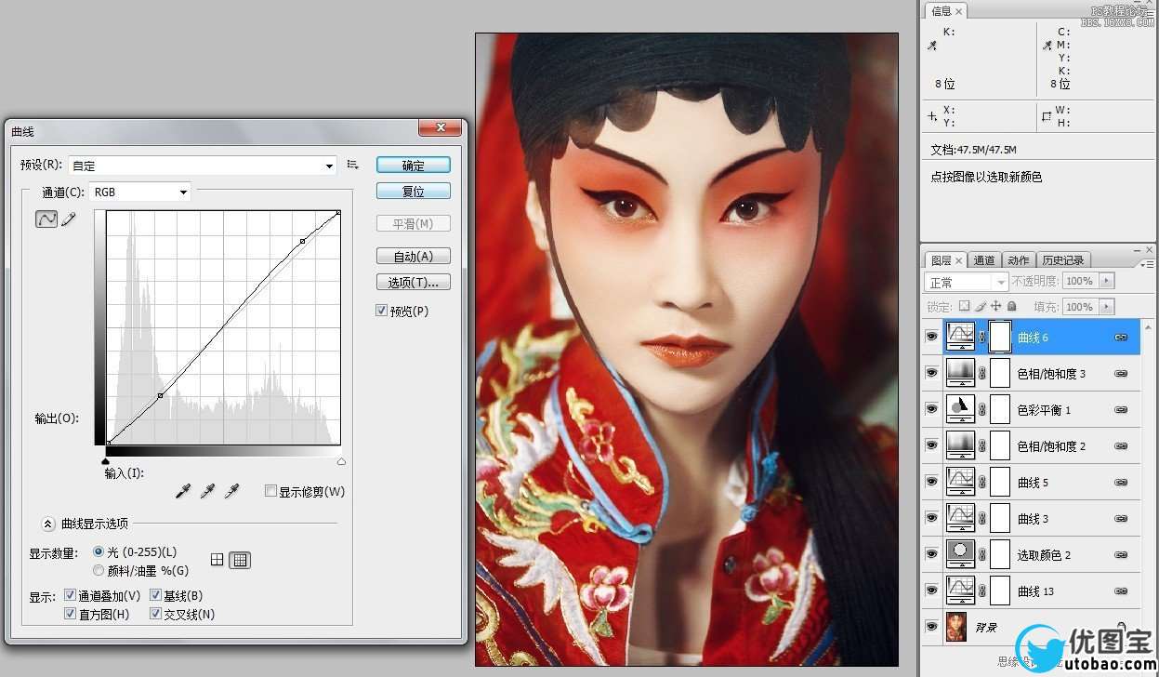Click the upper curve control point
This screenshot has height=677, width=1159.
tap(302, 242)
